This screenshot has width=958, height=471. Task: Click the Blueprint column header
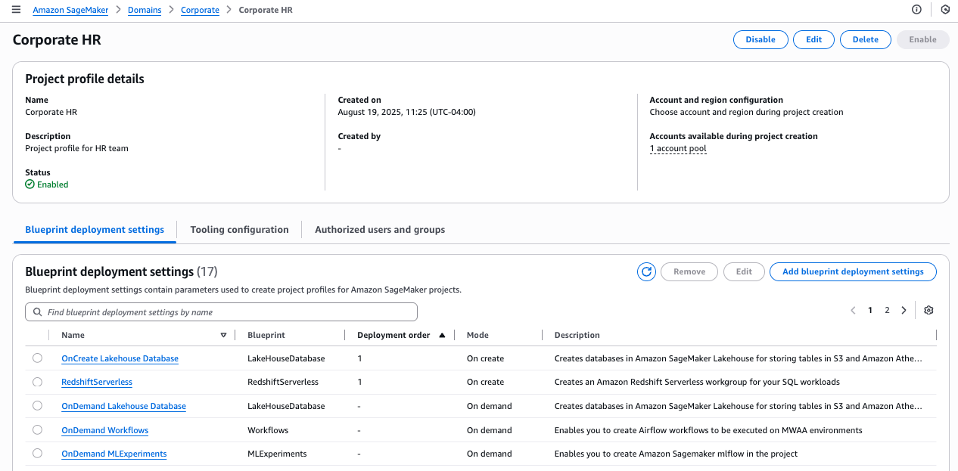(x=266, y=335)
